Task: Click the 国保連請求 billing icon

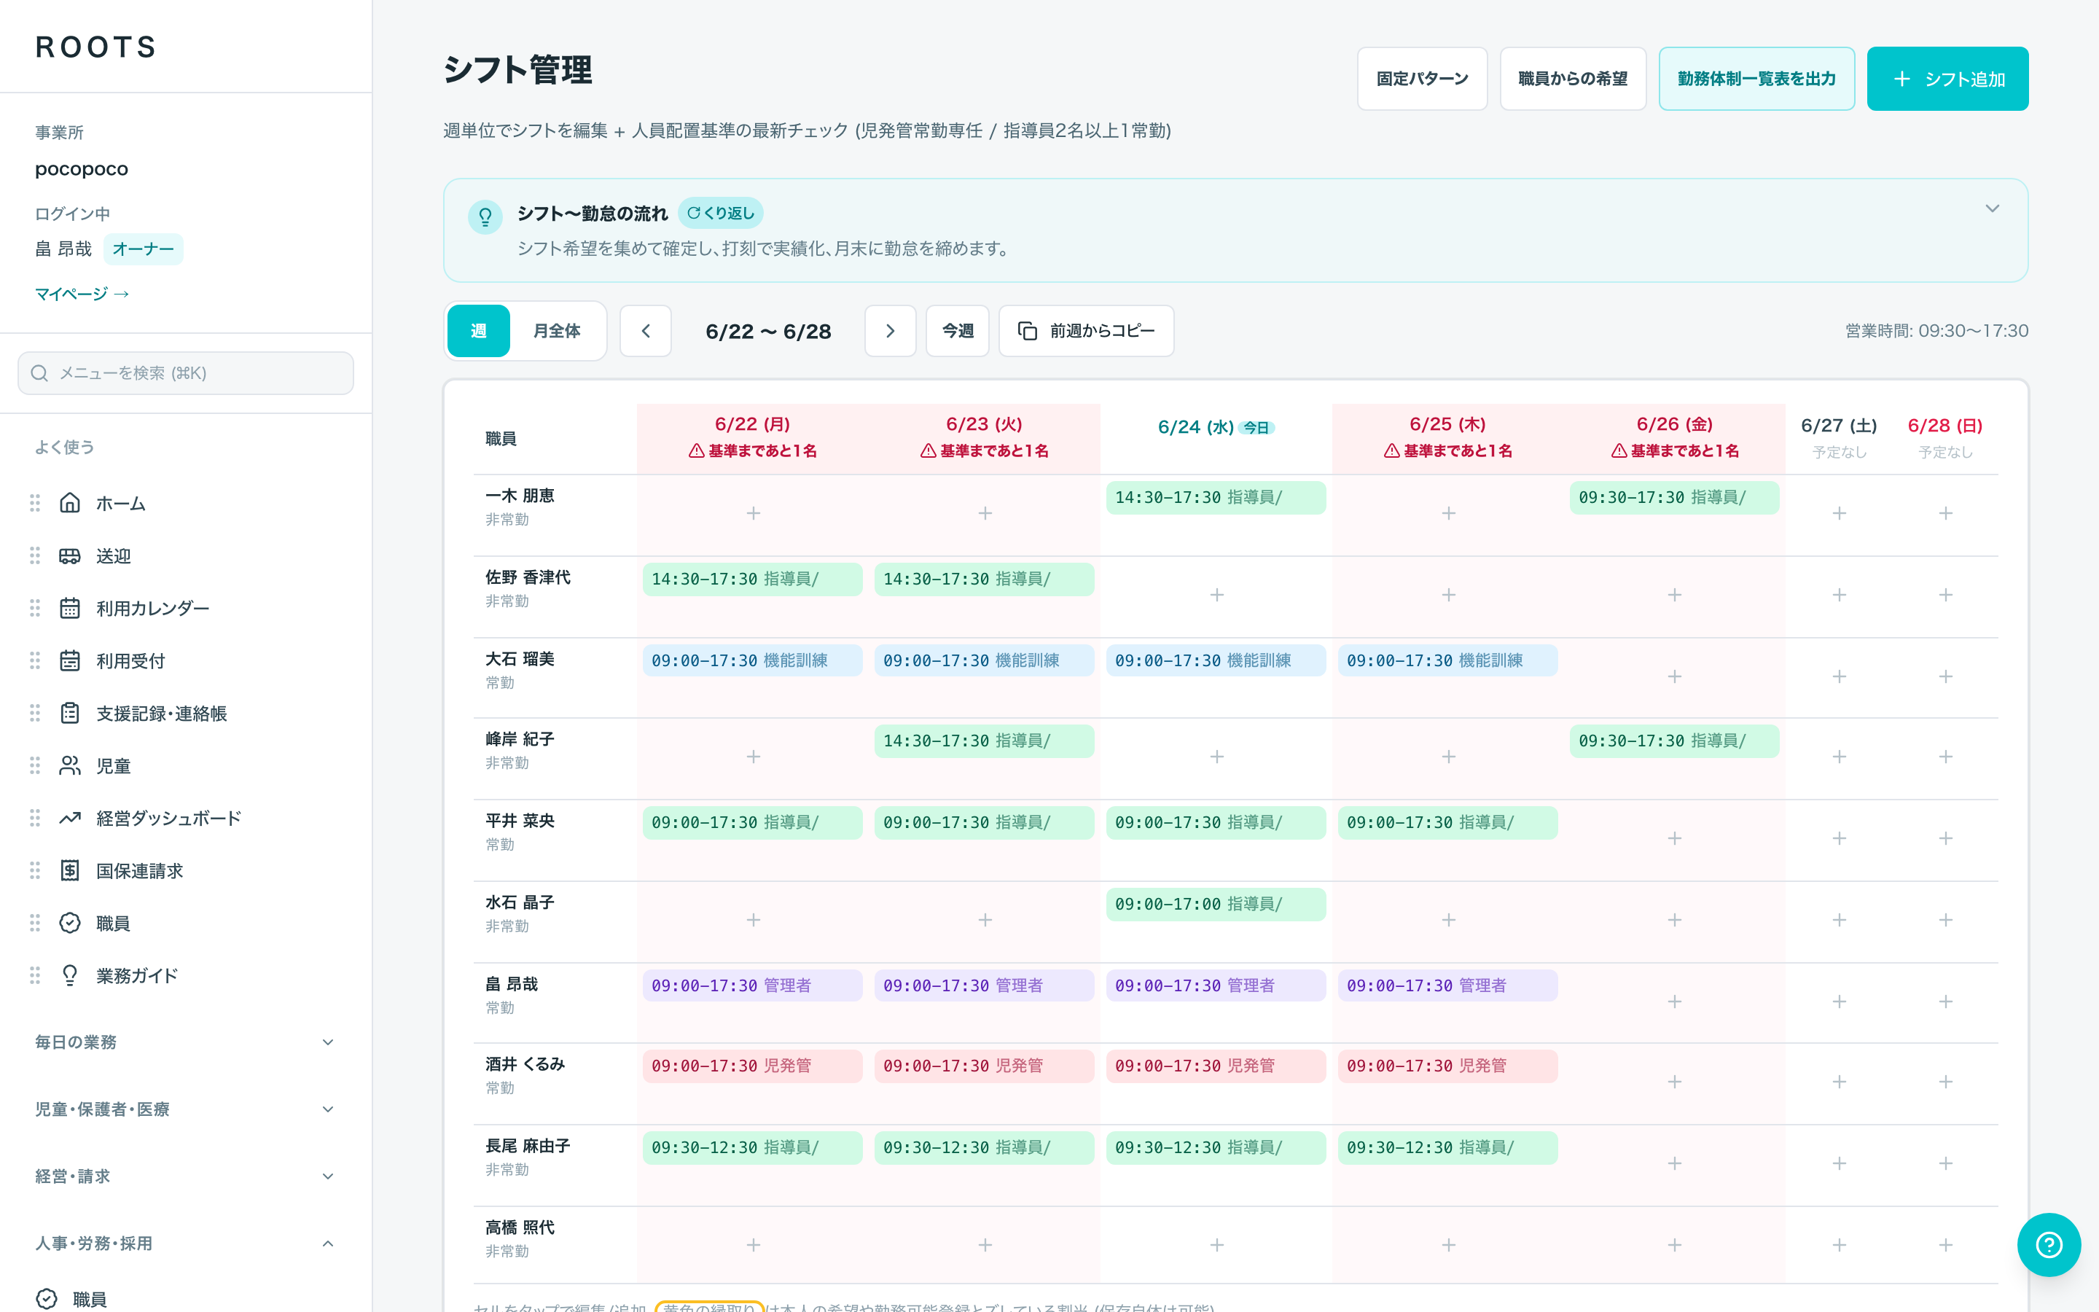Action: click(69, 871)
